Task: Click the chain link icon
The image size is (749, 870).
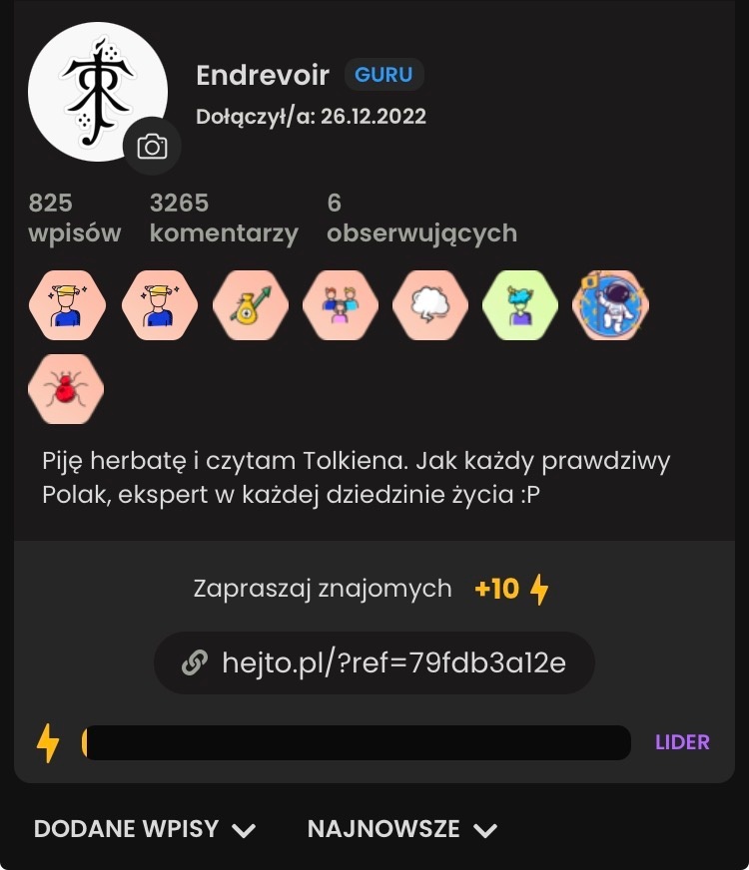Action: point(195,662)
